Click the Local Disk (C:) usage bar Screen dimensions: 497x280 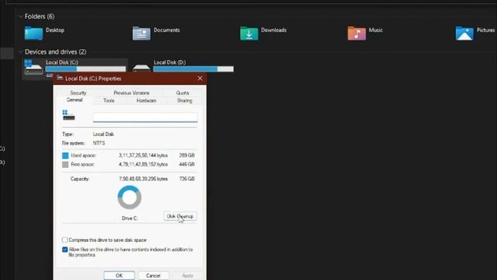(x=85, y=69)
